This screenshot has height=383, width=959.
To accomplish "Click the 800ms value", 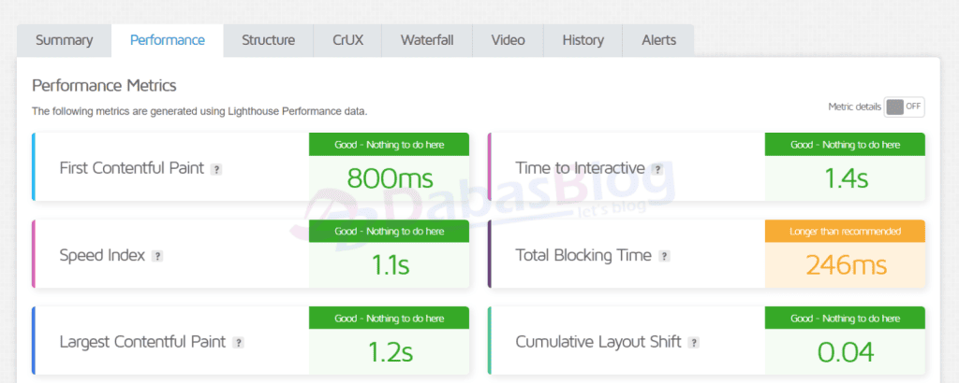I will [390, 178].
